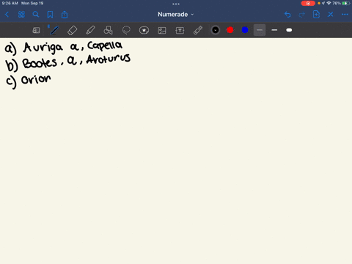
Task: Choose the blue pen color
Action: (245, 30)
